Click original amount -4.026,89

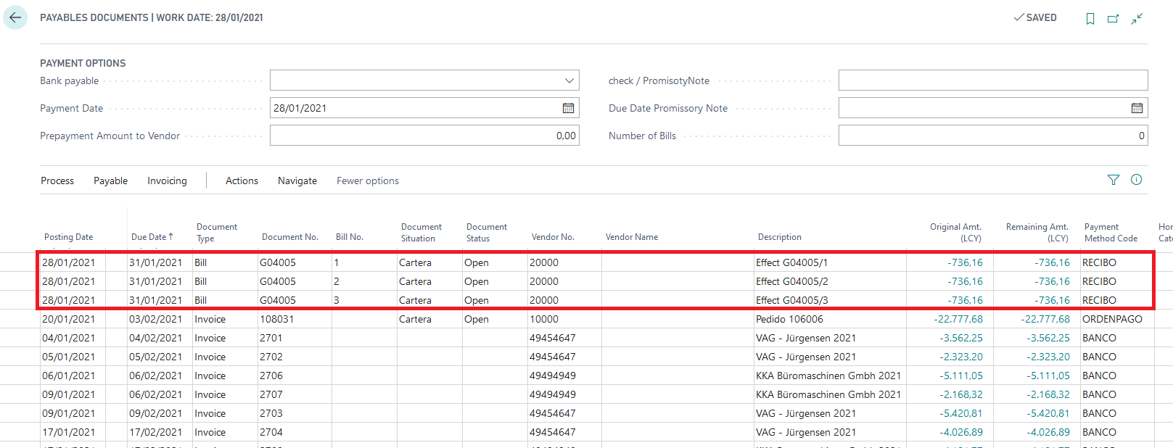click(961, 432)
